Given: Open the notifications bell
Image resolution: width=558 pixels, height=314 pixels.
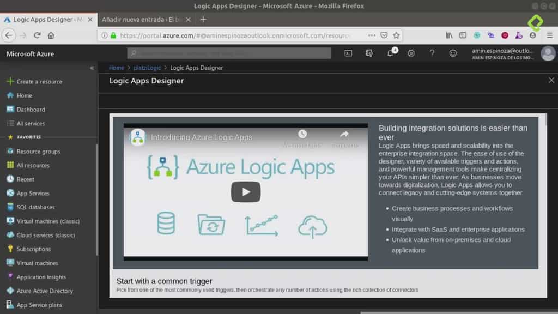Looking at the screenshot, I should coord(390,53).
